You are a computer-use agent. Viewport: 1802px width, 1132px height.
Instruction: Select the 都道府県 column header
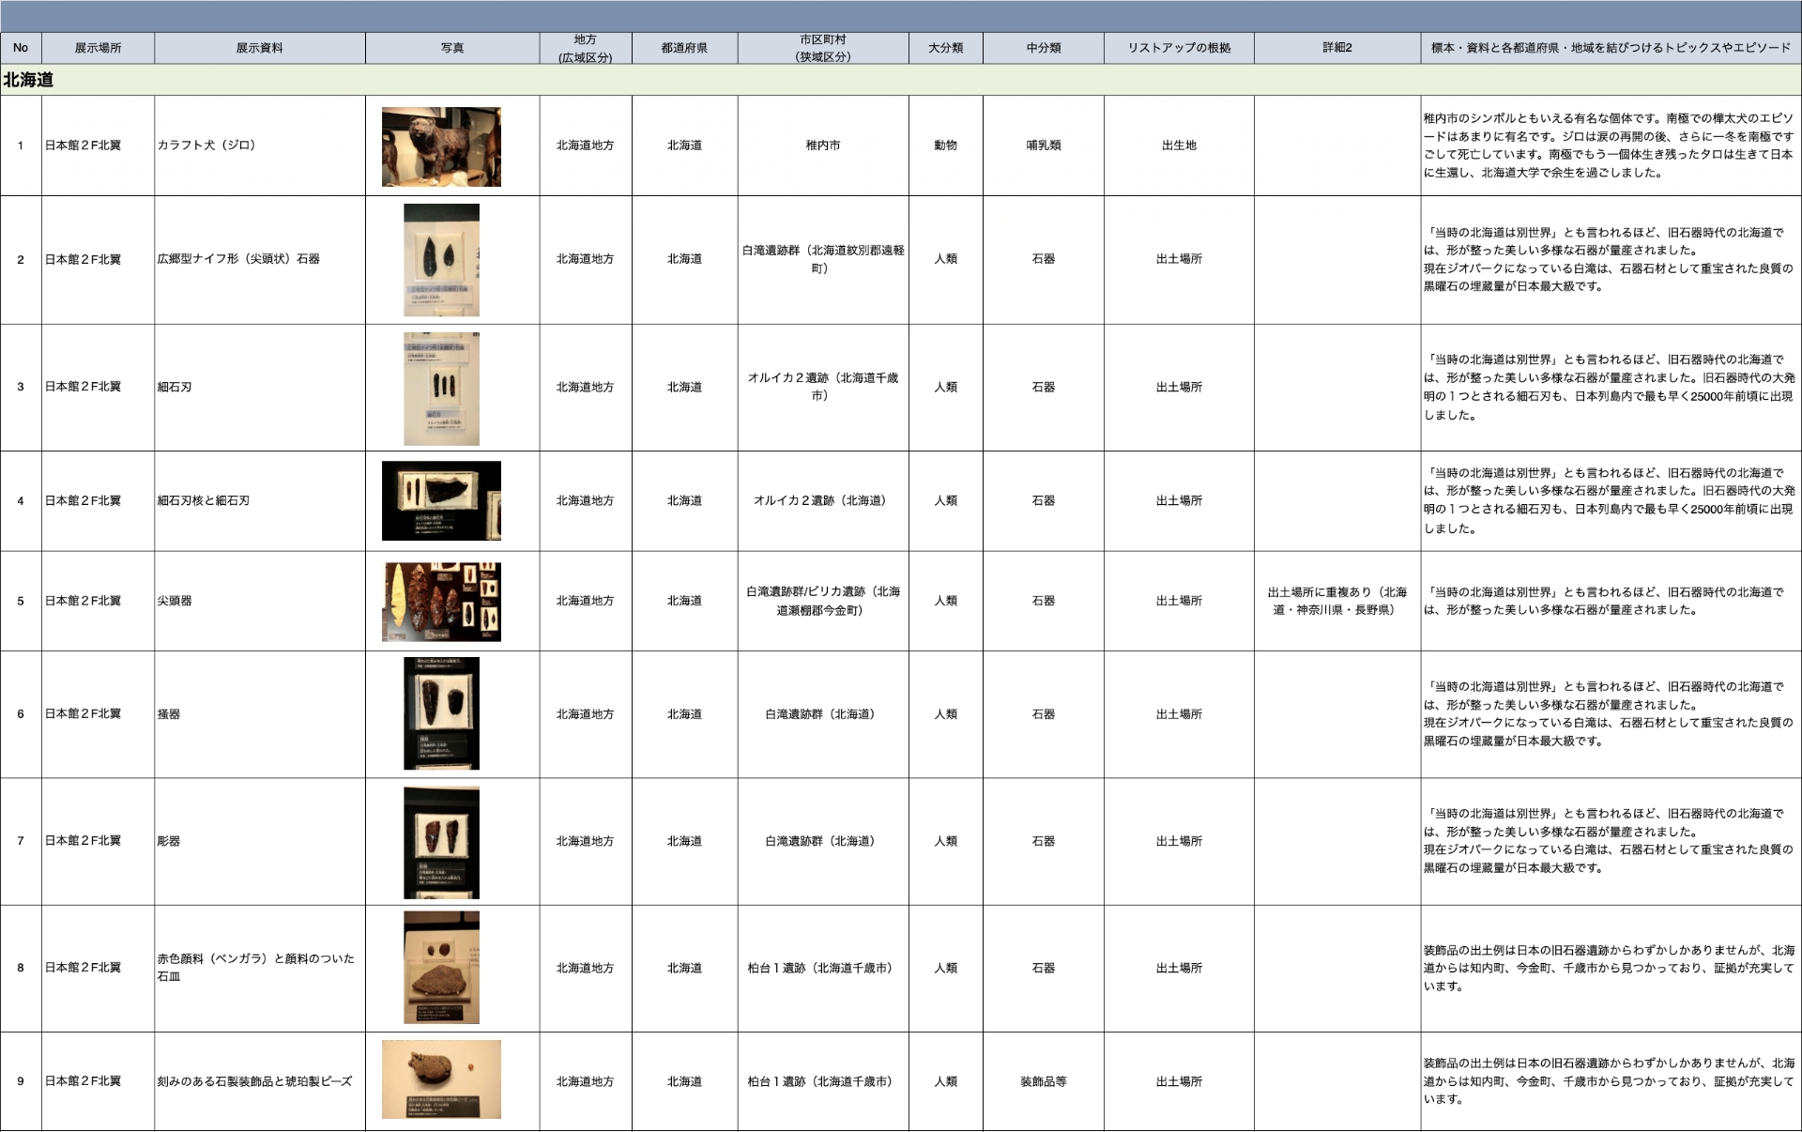[684, 48]
